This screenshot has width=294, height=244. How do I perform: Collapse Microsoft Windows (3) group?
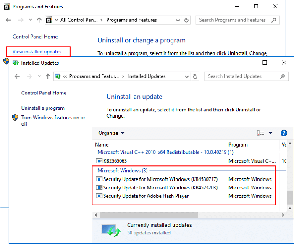tap(123, 171)
